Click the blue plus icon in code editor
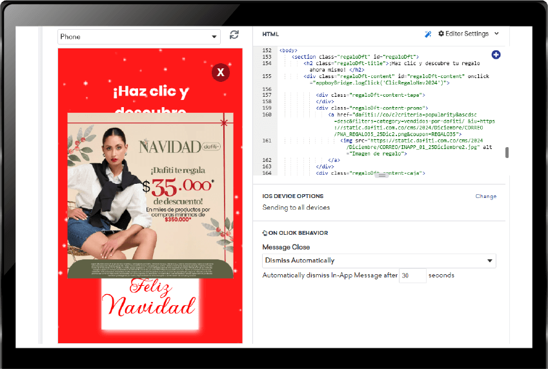Viewport: 548px width, 369px height. [x=496, y=55]
